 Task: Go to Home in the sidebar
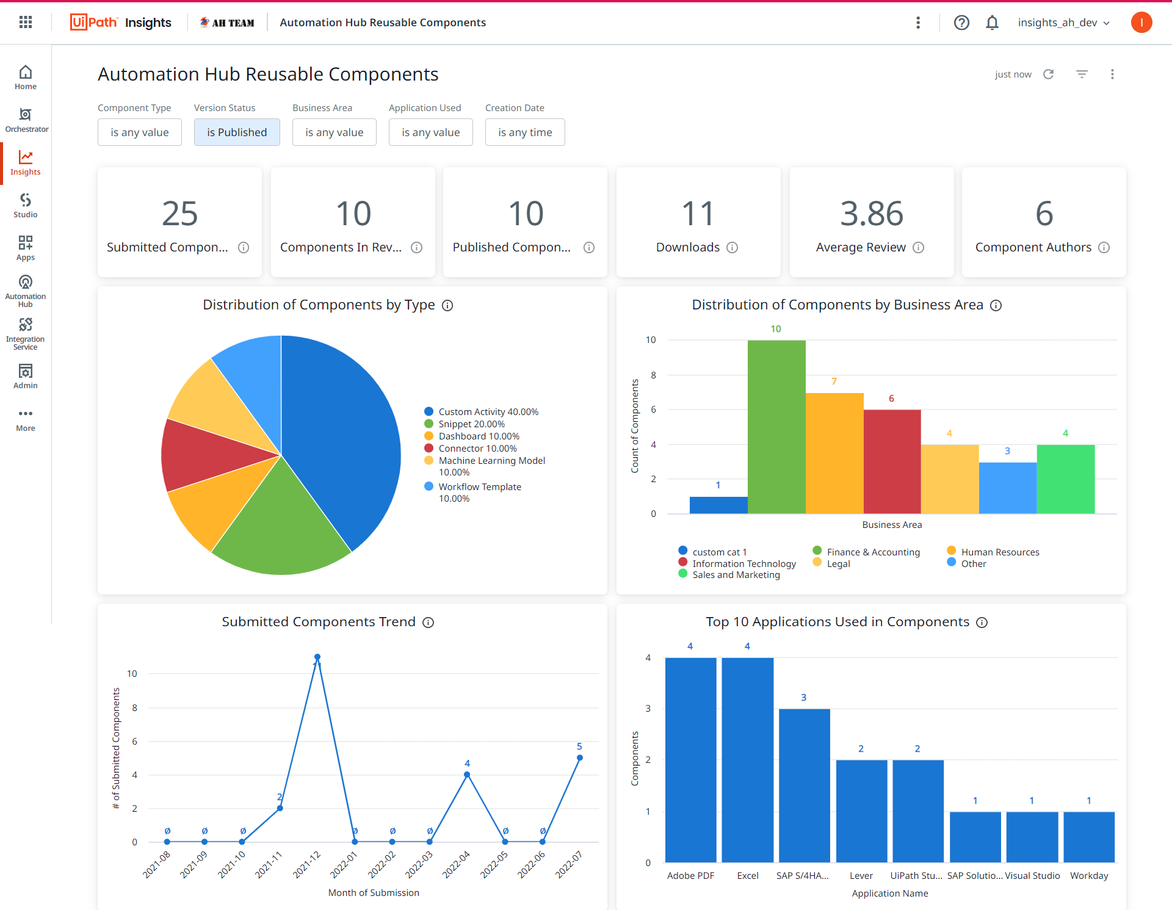(x=26, y=78)
